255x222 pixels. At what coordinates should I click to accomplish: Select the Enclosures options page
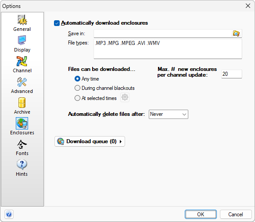(22, 126)
